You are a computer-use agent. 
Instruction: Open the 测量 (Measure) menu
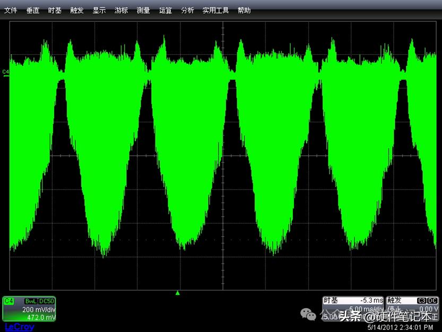(x=143, y=10)
